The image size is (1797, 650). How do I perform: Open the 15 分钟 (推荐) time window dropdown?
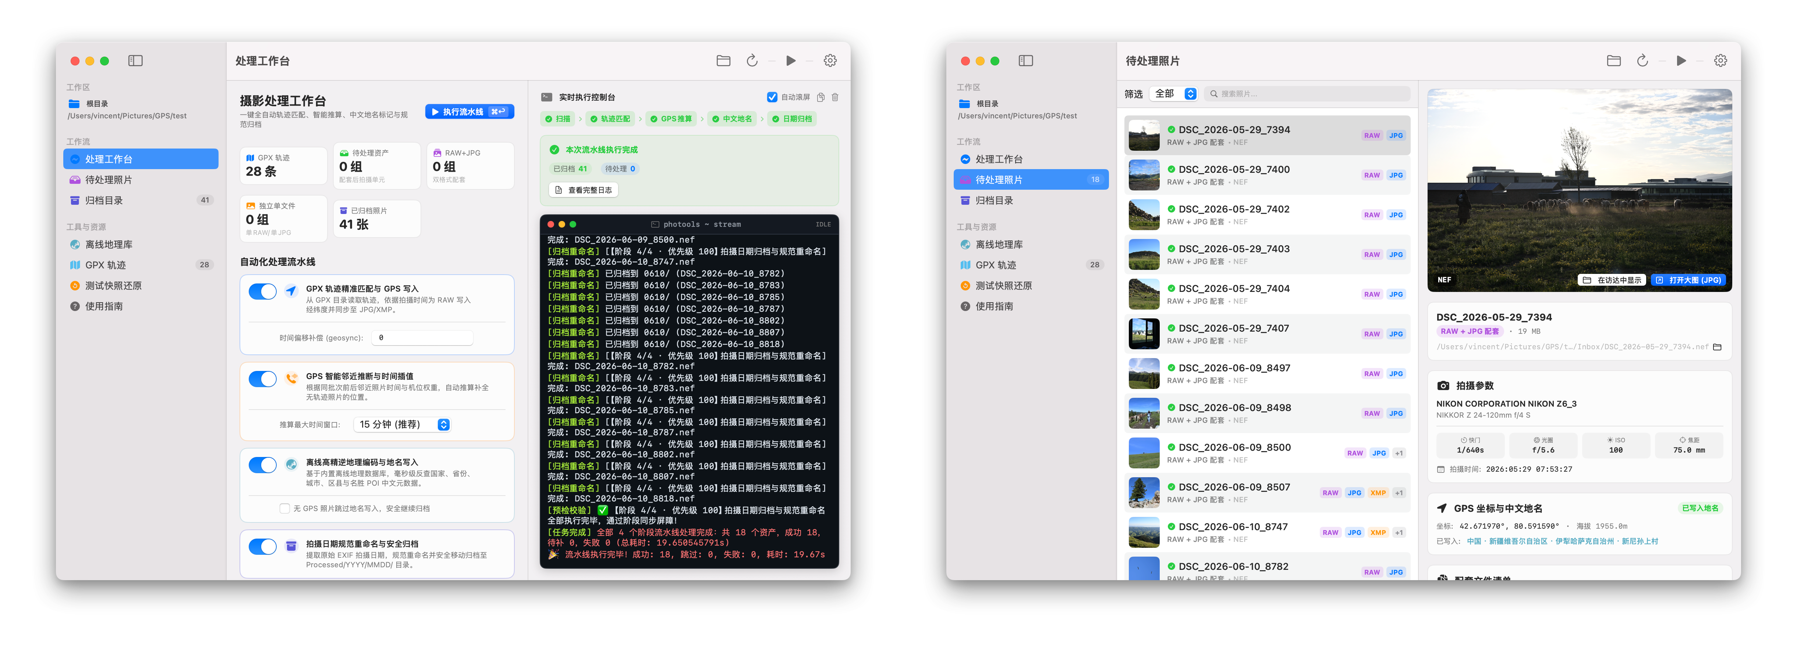tap(403, 424)
